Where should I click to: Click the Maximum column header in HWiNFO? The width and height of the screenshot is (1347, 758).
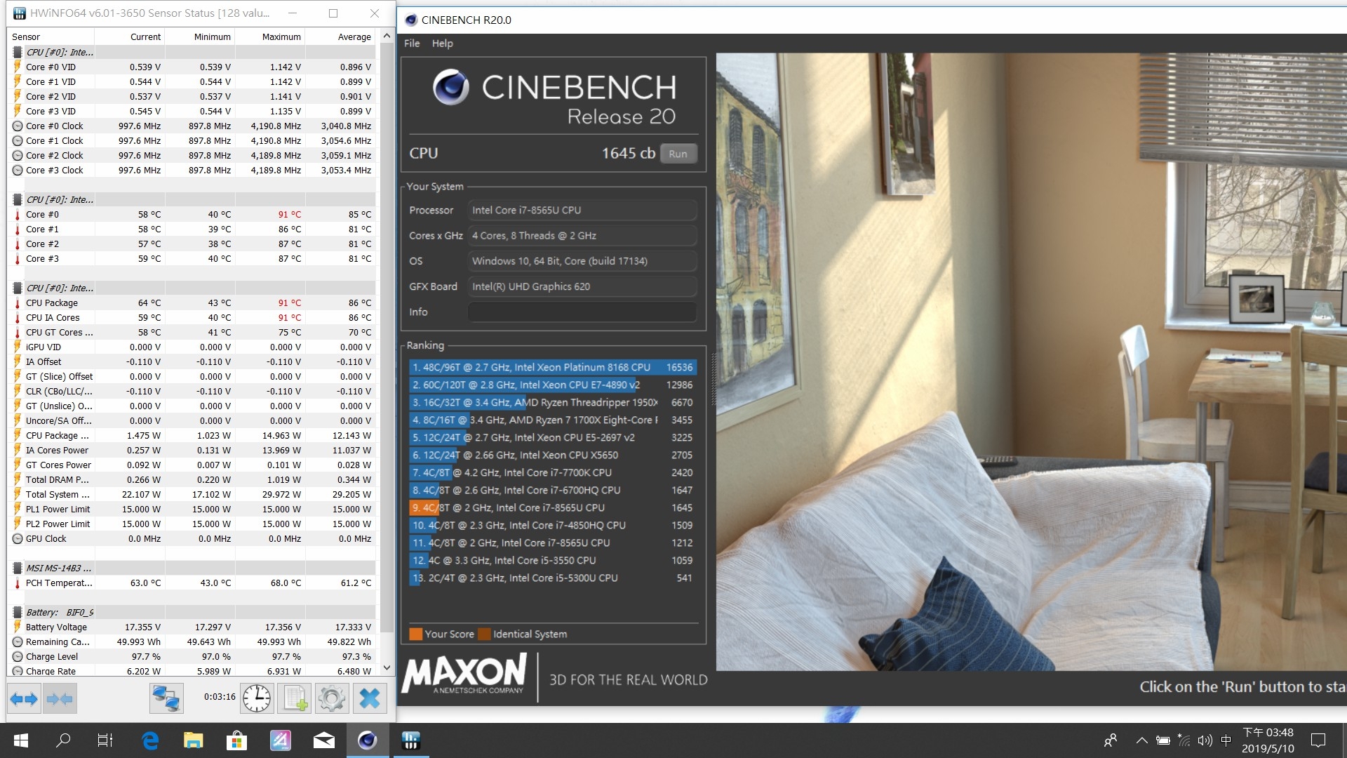coord(270,36)
